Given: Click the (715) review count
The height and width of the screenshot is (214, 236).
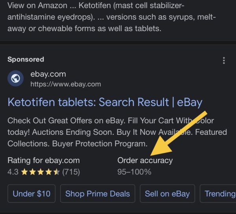Looking at the screenshot, I should 71,172.
